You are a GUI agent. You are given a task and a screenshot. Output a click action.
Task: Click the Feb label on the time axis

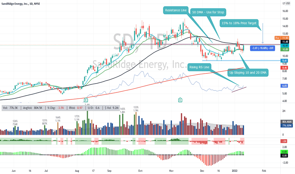[x=264, y=171]
